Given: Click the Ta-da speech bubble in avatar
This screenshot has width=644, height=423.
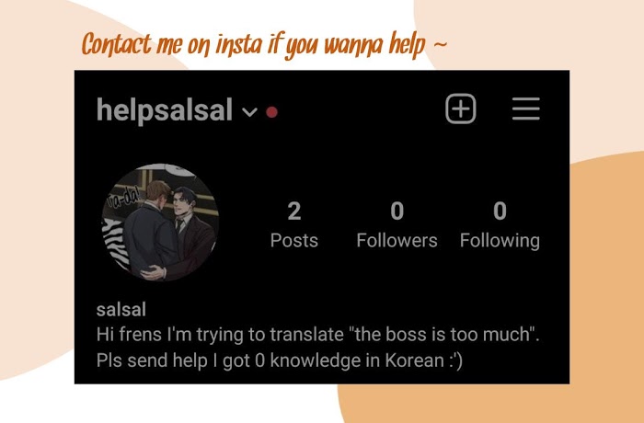Looking at the screenshot, I should tap(122, 199).
